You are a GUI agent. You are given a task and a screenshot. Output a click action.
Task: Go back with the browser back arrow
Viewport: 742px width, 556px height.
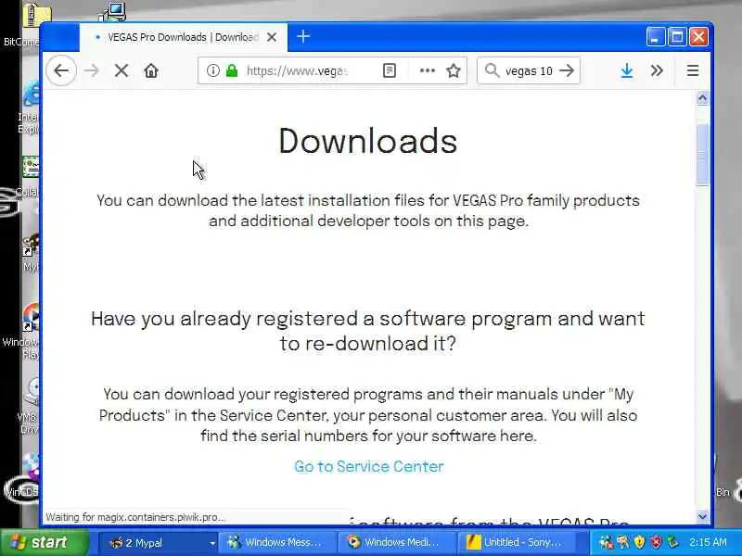pos(61,71)
